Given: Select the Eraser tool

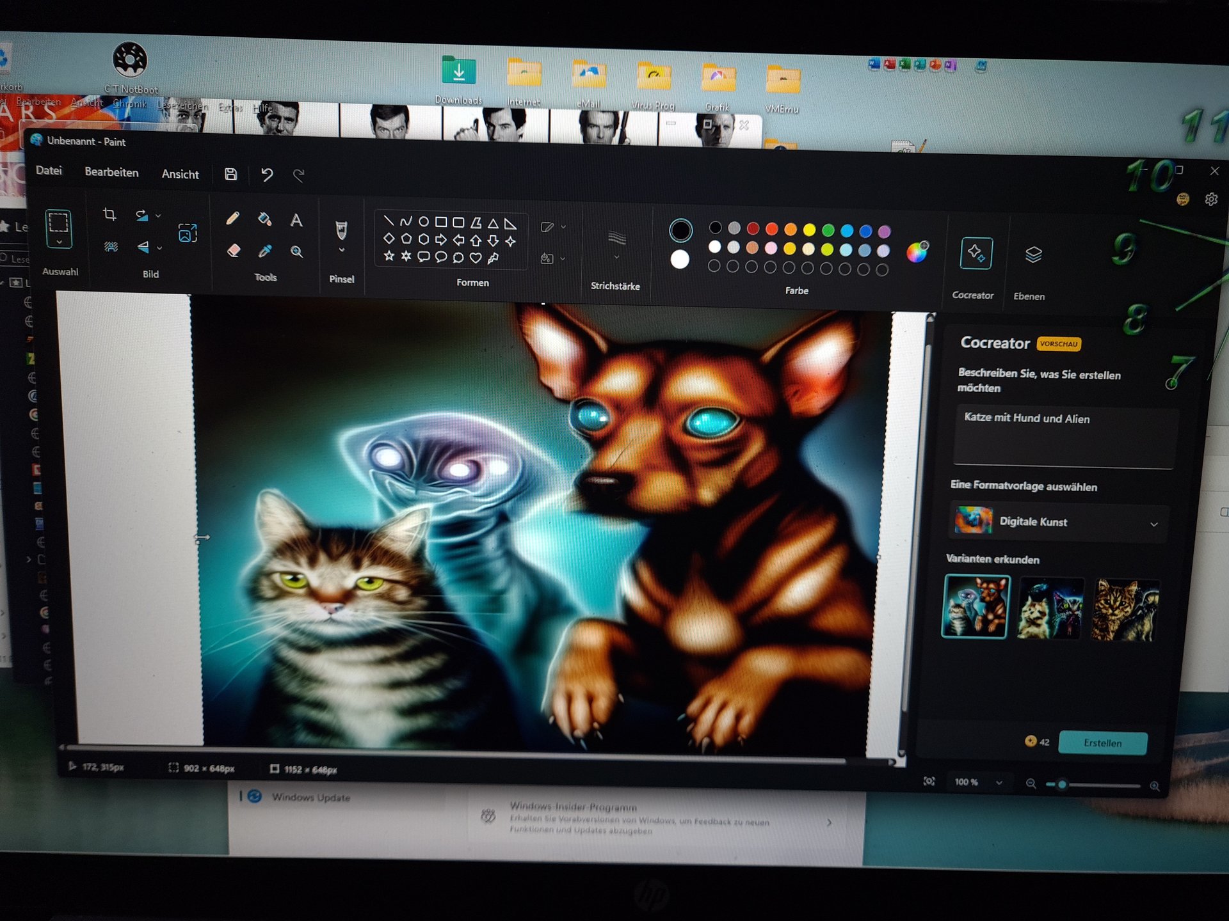Looking at the screenshot, I should coord(233,250).
